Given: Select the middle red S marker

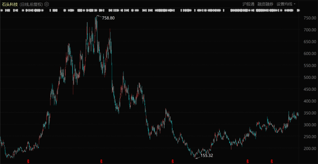Looking at the screenshot, I should click(x=172, y=161).
